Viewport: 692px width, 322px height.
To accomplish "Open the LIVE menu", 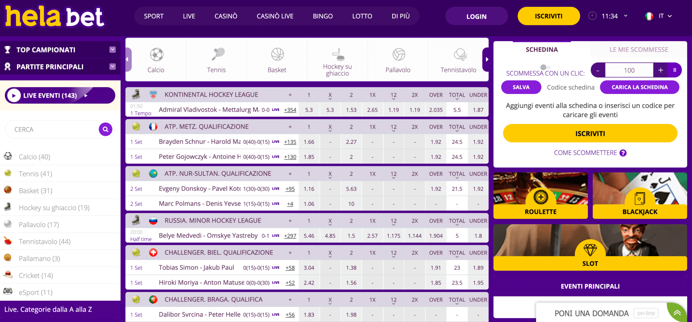I will 189,16.
